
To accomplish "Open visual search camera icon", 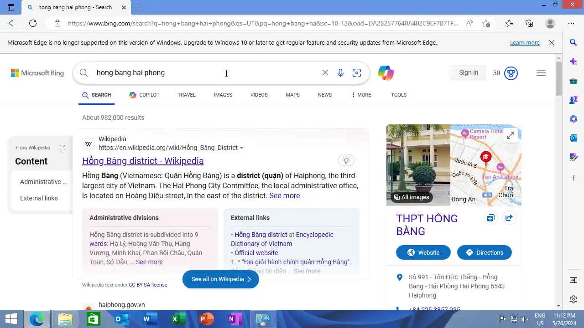I will (x=357, y=73).
